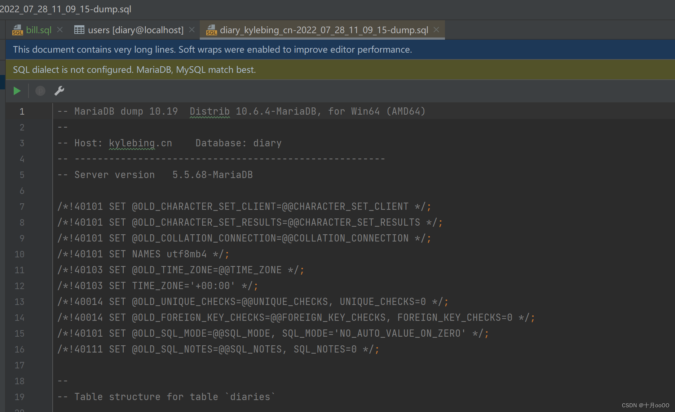Click 'NO_AUTO_VALUE_ON_ZERO' string on line 15
Viewport: 675px width, 412px height.
pyautogui.click(x=400, y=333)
